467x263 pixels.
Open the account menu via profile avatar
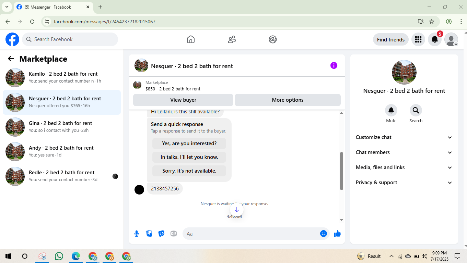tap(451, 39)
